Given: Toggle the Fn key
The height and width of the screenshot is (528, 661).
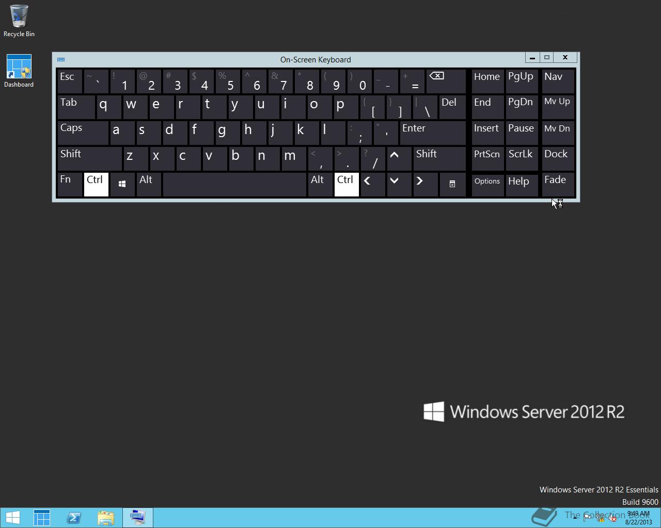Looking at the screenshot, I should click(x=70, y=184).
